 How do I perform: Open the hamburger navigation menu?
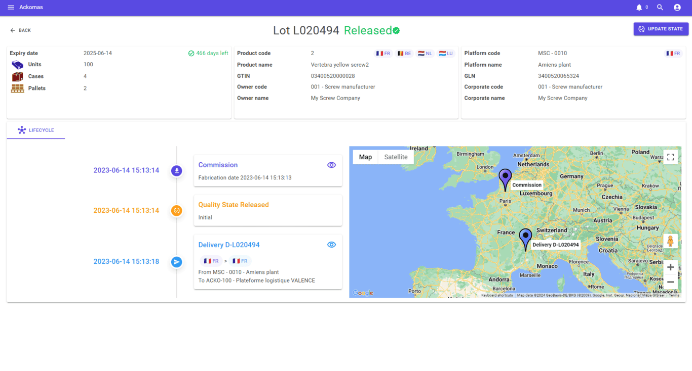(11, 8)
